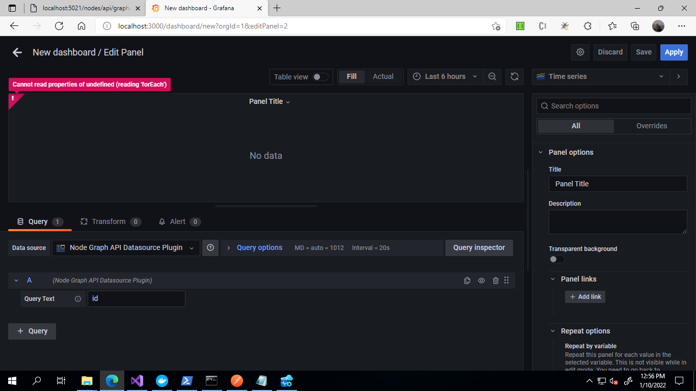Hide query A with the eye icon
This screenshot has width=696, height=391.
point(481,281)
